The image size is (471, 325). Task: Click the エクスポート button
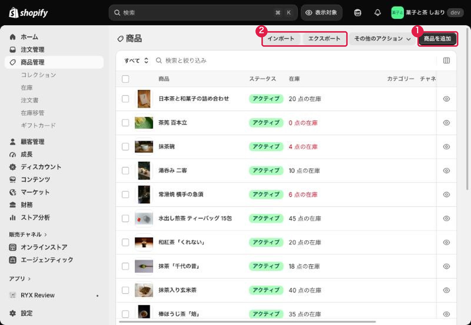click(324, 39)
